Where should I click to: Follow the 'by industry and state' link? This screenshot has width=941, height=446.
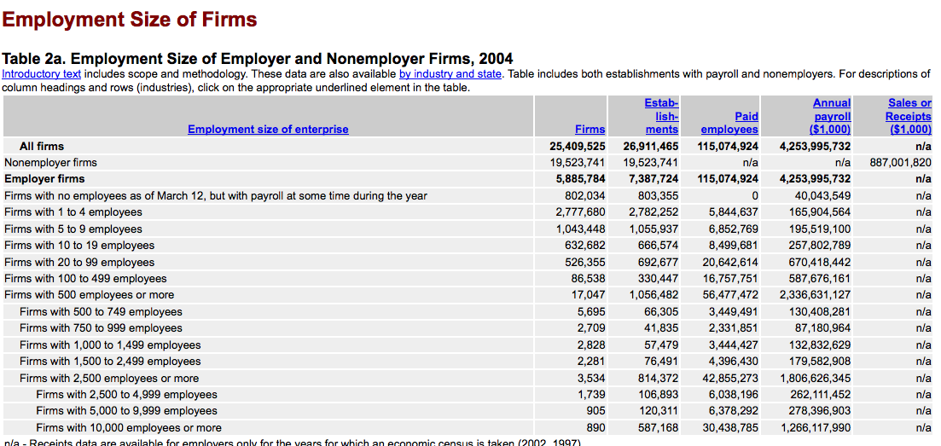point(450,74)
